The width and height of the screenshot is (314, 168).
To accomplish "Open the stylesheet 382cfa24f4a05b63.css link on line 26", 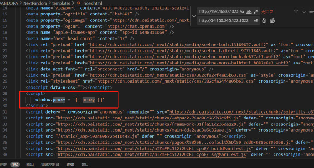I will [x=175, y=81].
